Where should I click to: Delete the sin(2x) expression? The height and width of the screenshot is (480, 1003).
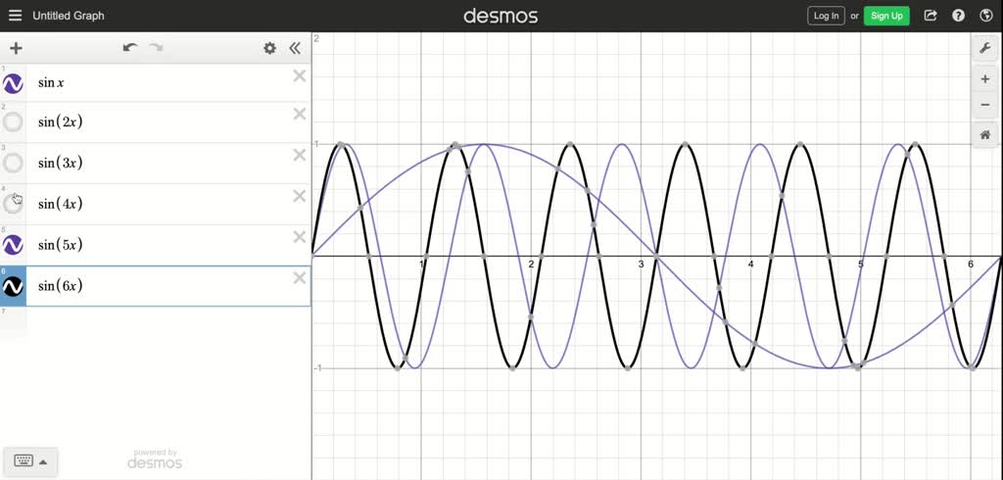tap(300, 114)
